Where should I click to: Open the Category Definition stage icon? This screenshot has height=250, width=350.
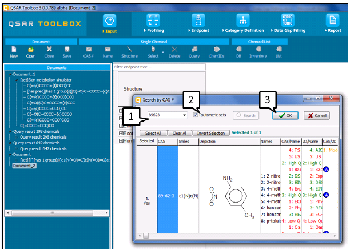243,21
